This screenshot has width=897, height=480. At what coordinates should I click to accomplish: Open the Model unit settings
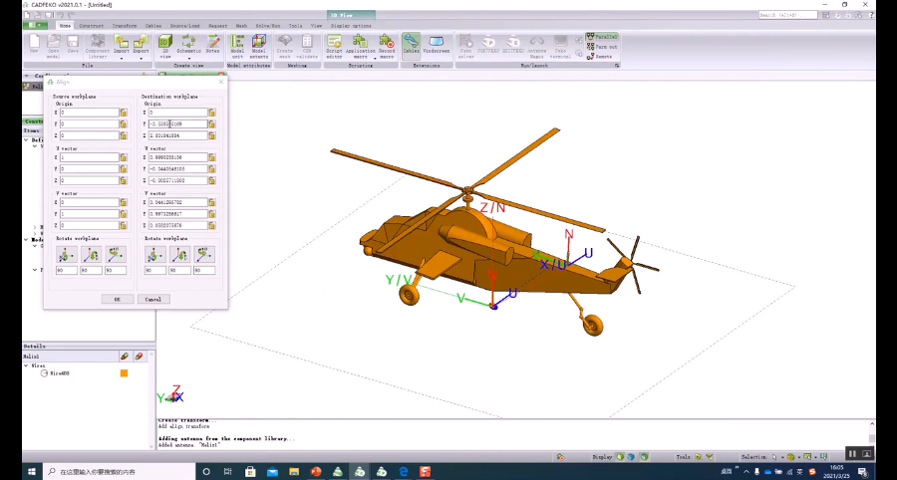[x=237, y=46]
